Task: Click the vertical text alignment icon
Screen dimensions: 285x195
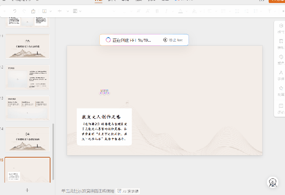Action: (270, 11)
